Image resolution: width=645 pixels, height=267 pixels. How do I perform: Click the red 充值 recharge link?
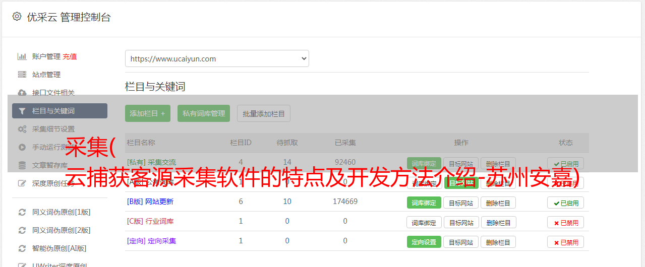[70, 56]
